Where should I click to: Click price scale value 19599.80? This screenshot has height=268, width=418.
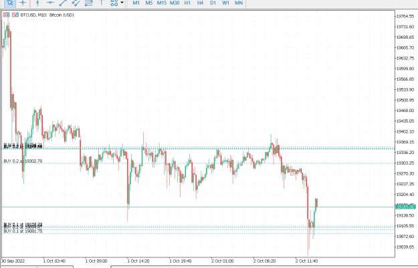click(x=405, y=69)
